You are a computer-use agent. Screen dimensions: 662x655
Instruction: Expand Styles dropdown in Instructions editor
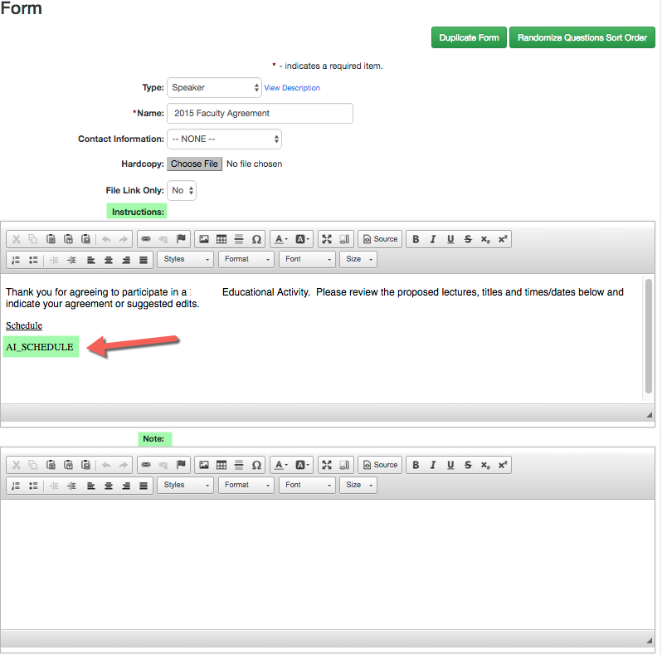point(185,259)
